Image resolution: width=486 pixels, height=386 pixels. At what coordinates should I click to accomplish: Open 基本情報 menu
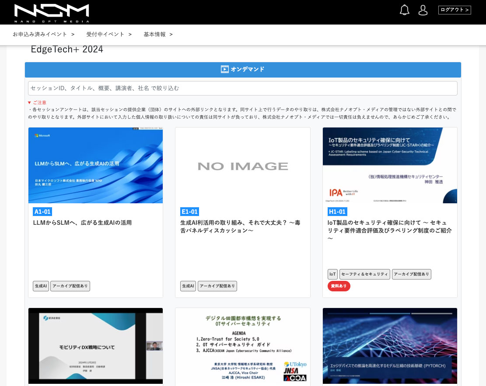pyautogui.click(x=158, y=34)
